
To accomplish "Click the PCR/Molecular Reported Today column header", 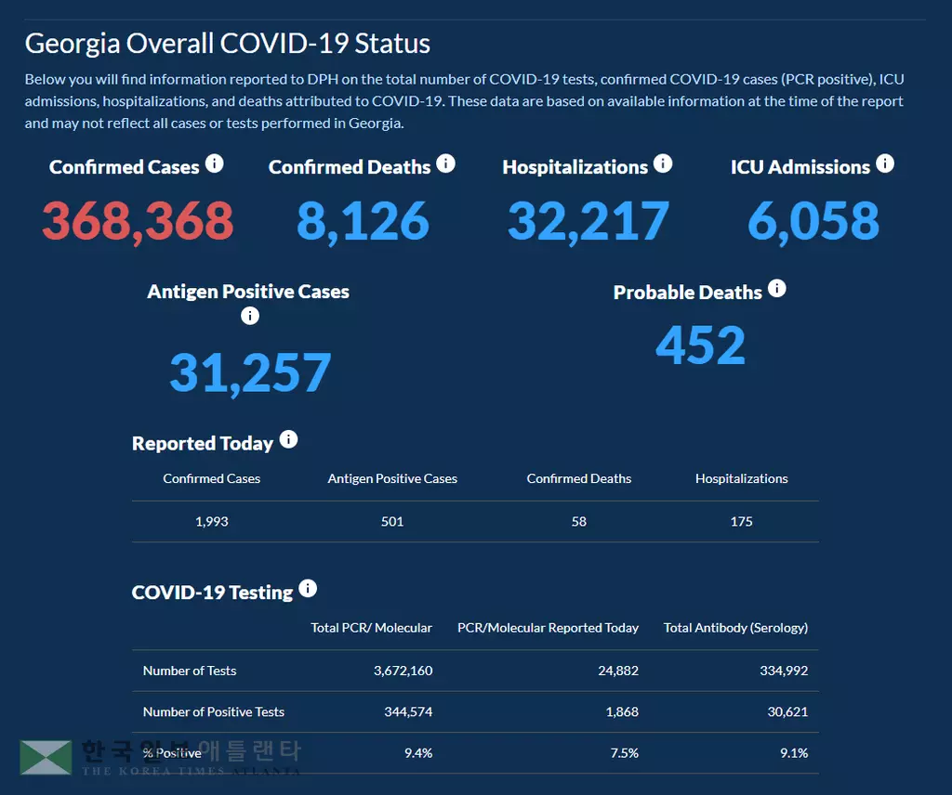I will click(548, 628).
